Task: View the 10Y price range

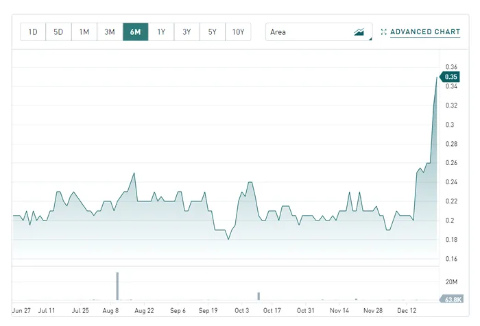Action: pos(238,32)
